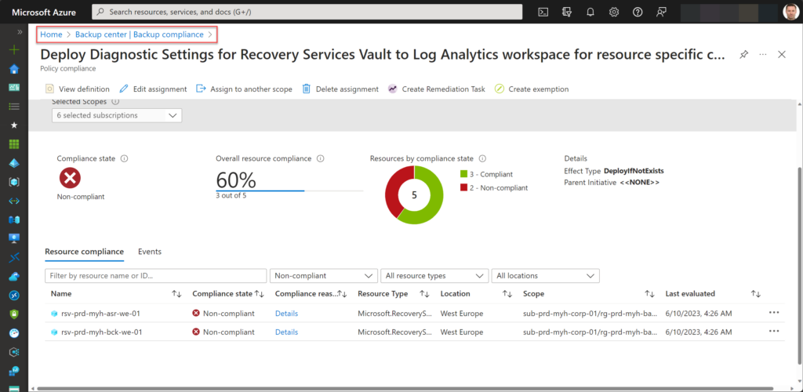Click the Azure search box
This screenshot has height=392, width=803.
pyautogui.click(x=307, y=11)
